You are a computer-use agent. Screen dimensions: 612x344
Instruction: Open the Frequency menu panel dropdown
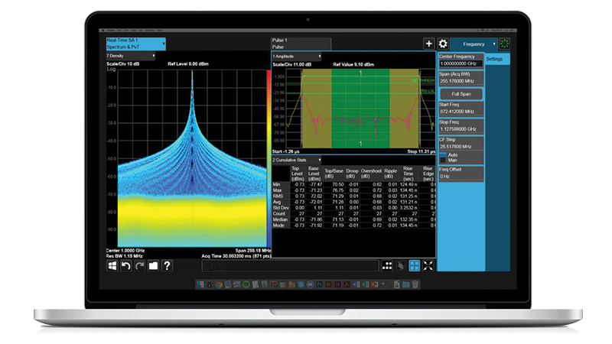[474, 44]
